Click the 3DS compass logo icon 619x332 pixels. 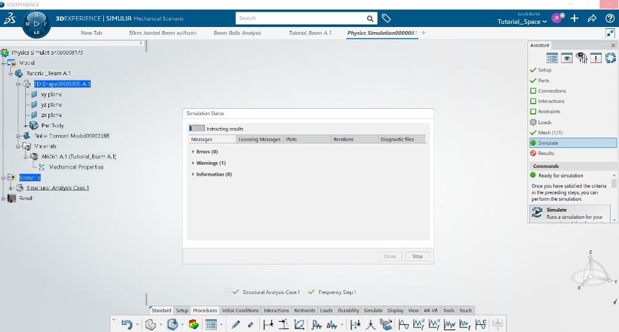tap(10, 19)
